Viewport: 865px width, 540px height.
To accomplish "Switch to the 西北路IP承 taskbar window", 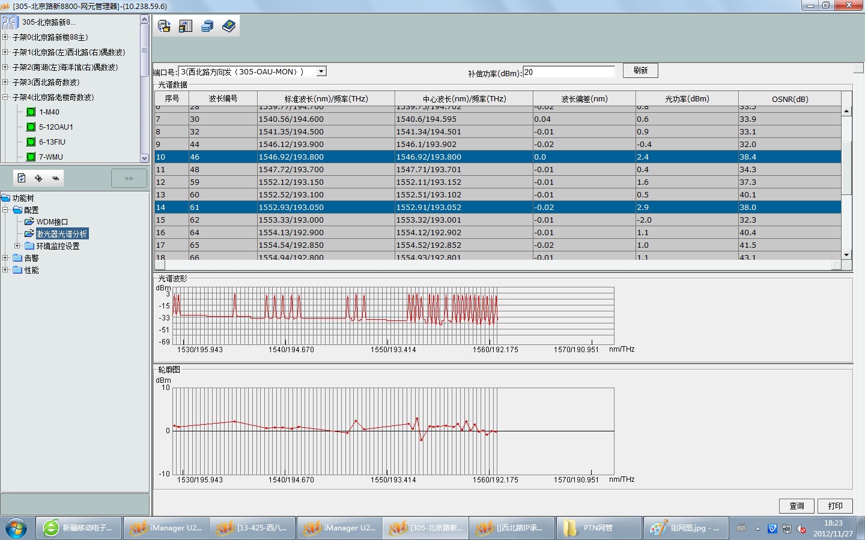I will (512, 528).
